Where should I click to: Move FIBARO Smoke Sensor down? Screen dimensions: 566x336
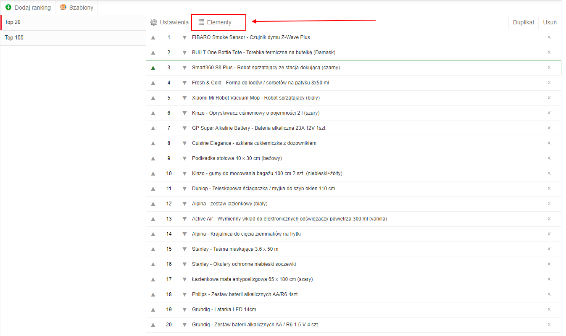point(184,37)
